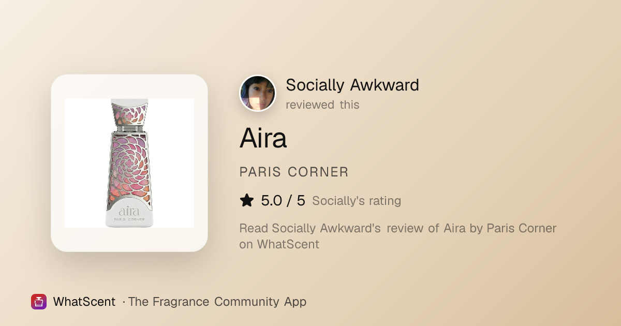
Task: Open the PARIS CORNER brand heading
Action: pyautogui.click(x=294, y=172)
